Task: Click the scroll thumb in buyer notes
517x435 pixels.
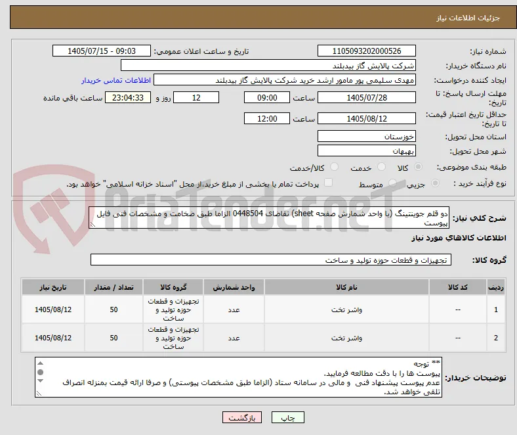Action: tap(40, 372)
